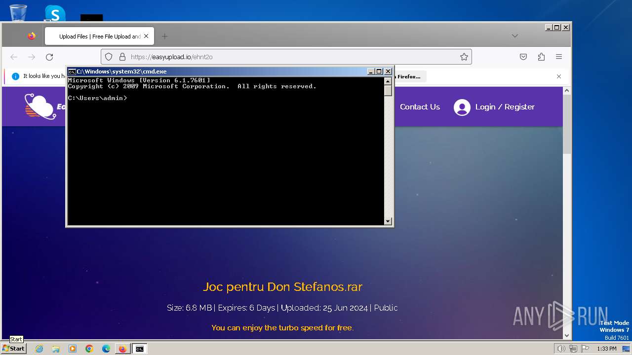Viewport: 632px width, 355px height.
Task: Click the browser page scroll down arrow
Action: point(567,335)
